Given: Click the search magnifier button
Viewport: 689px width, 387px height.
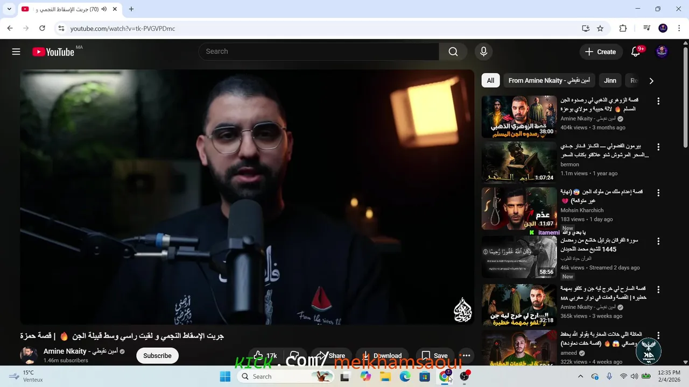Looking at the screenshot, I should [453, 52].
